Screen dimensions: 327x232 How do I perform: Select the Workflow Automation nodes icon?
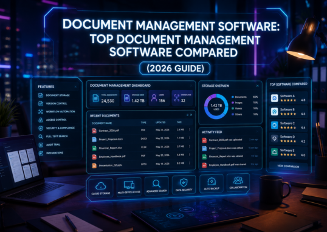coord(41,112)
